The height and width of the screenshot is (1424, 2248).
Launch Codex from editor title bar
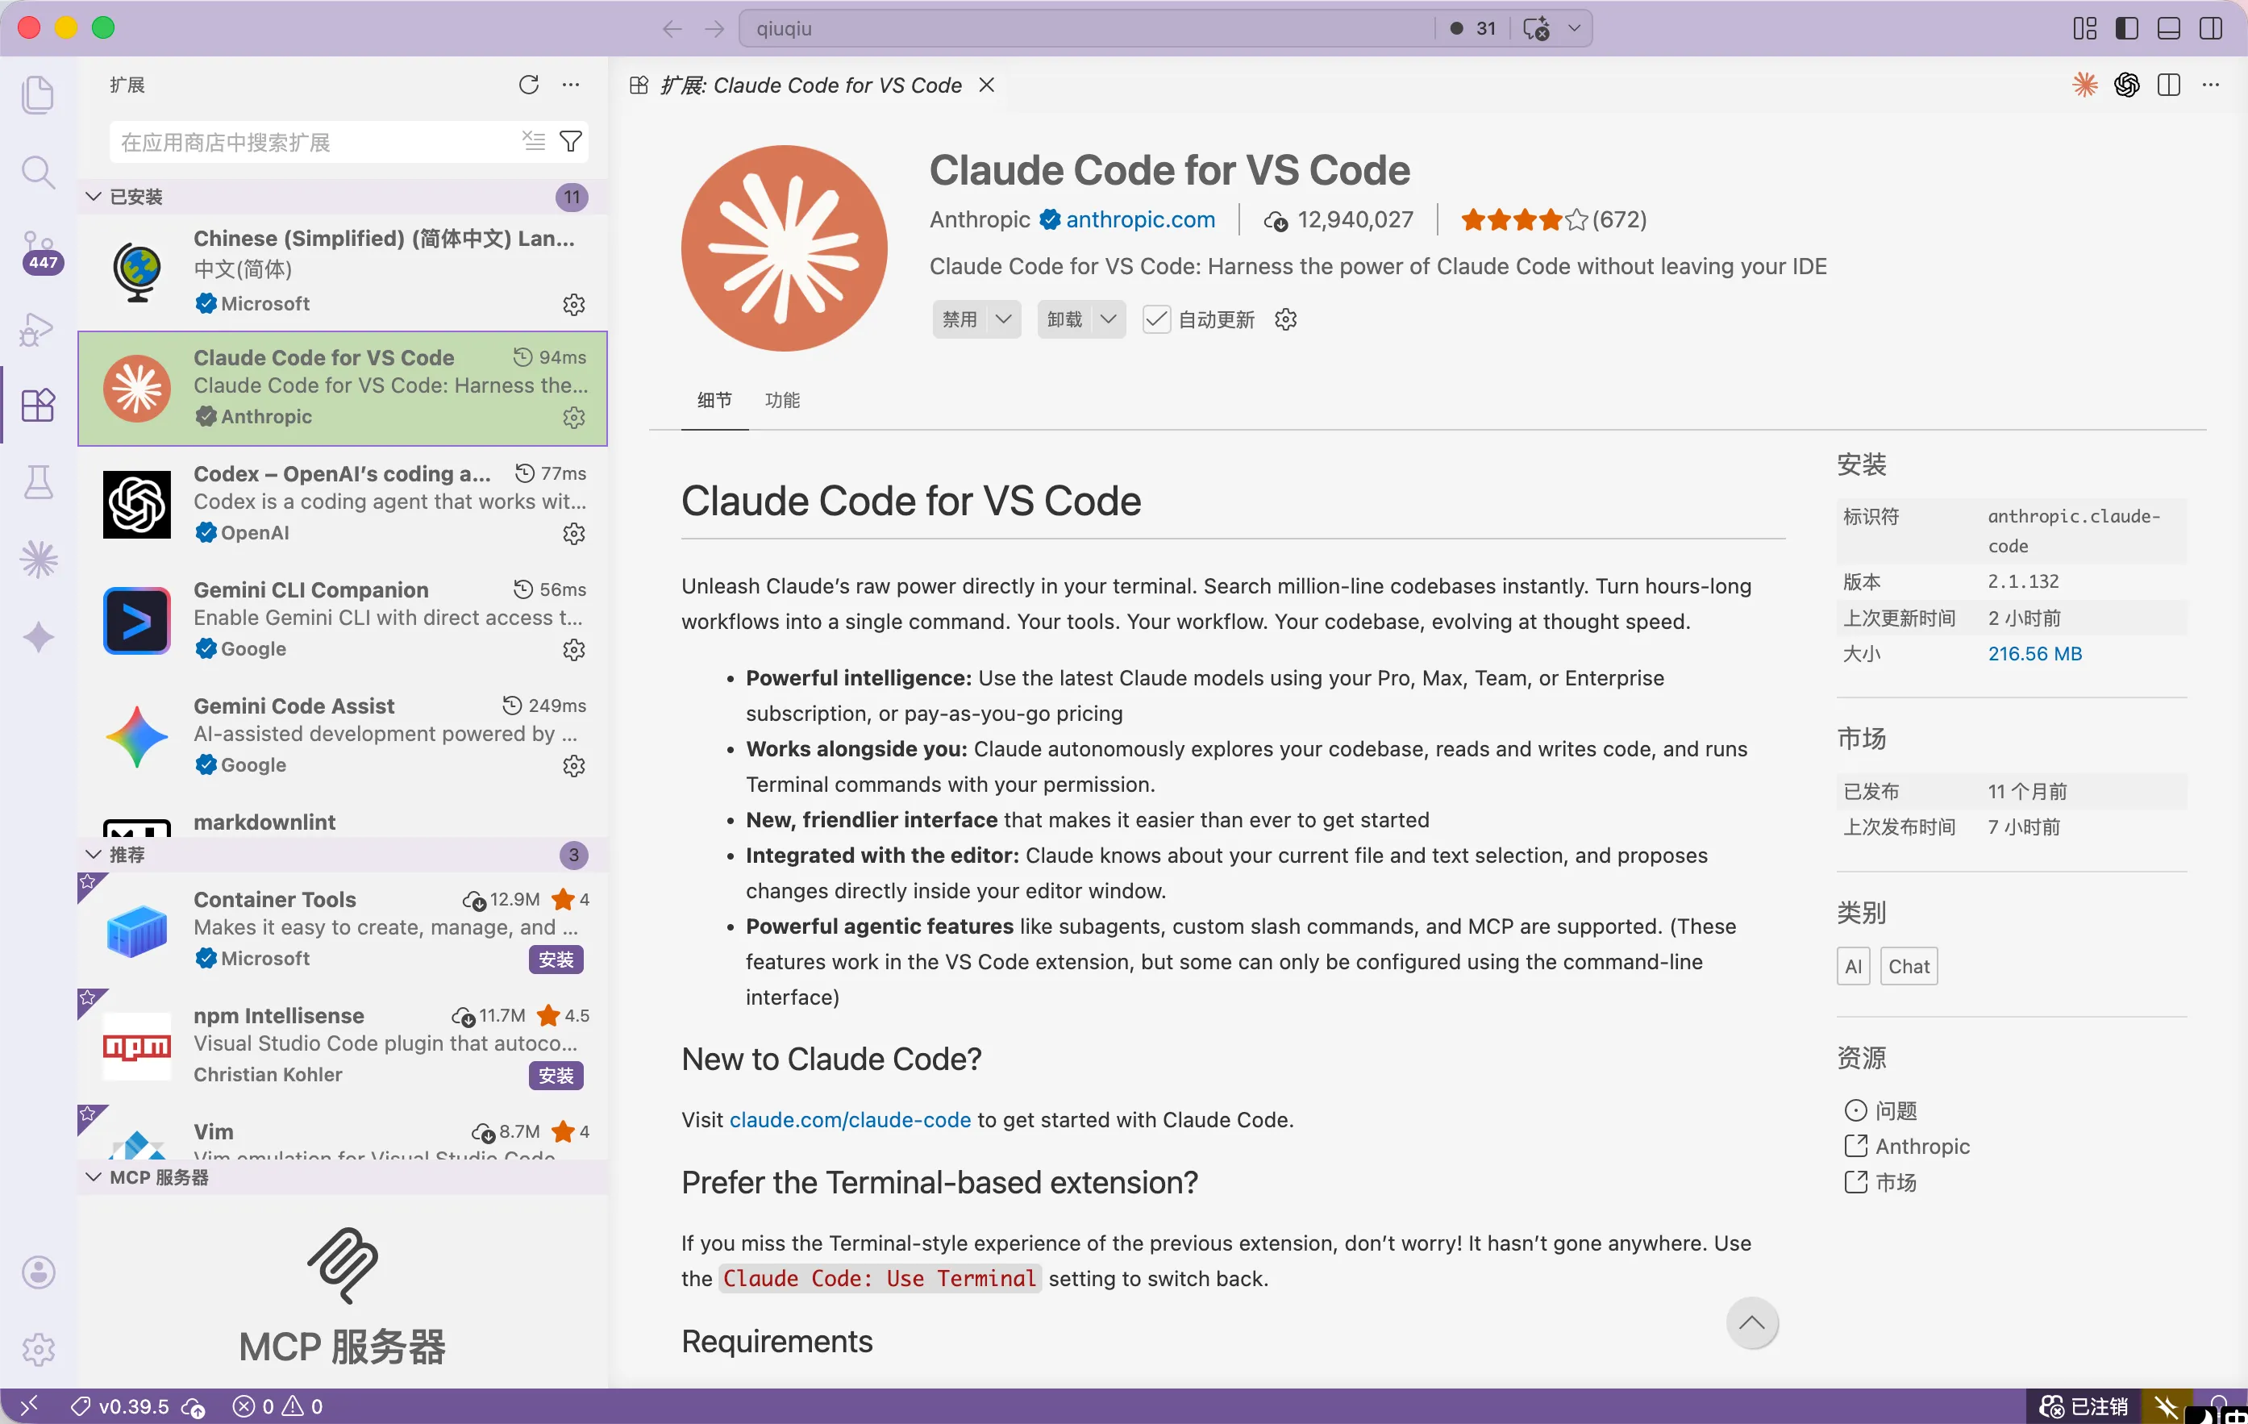(x=2126, y=85)
